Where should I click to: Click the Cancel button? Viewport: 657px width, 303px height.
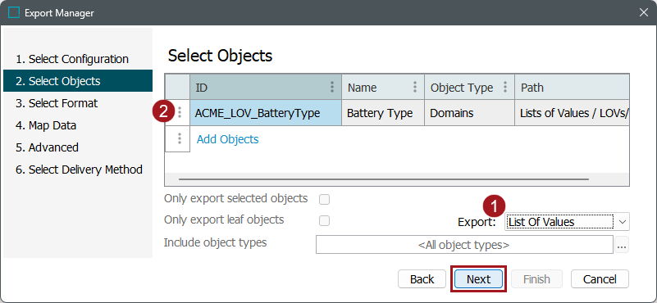click(600, 279)
